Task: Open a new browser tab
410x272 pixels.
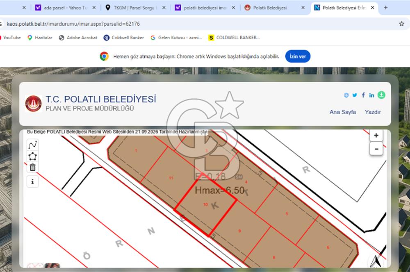Action: click(385, 7)
